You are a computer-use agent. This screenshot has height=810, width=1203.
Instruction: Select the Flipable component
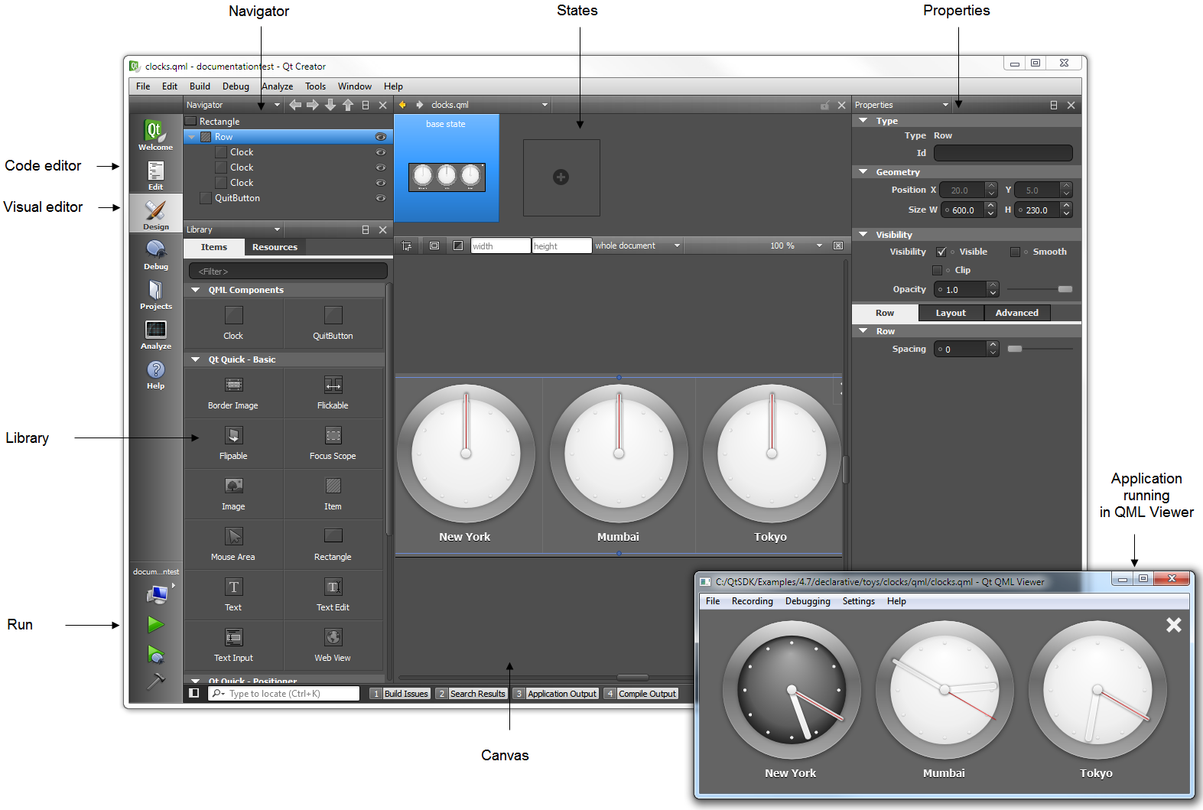233,444
